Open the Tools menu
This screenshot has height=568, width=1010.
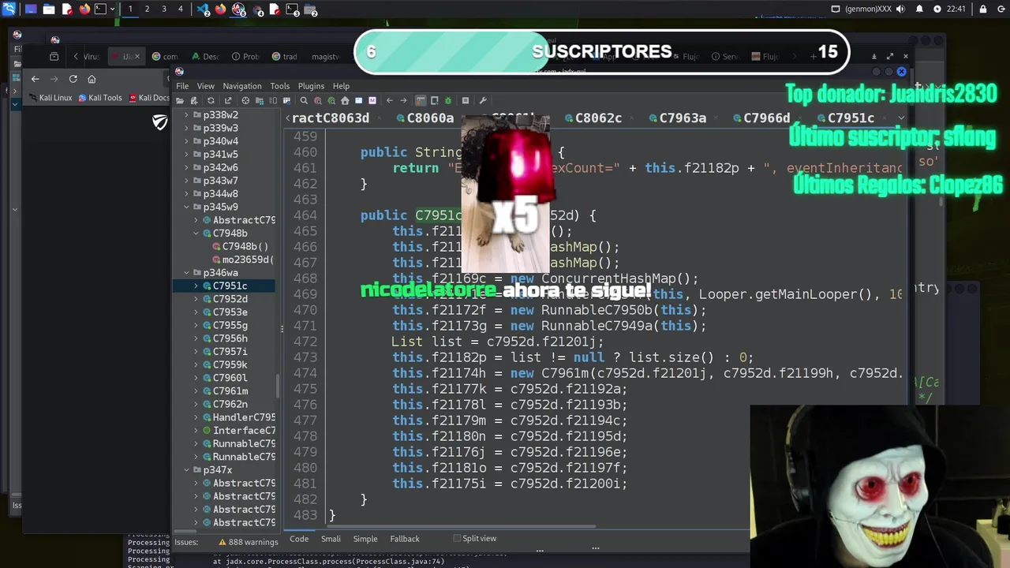(x=279, y=86)
